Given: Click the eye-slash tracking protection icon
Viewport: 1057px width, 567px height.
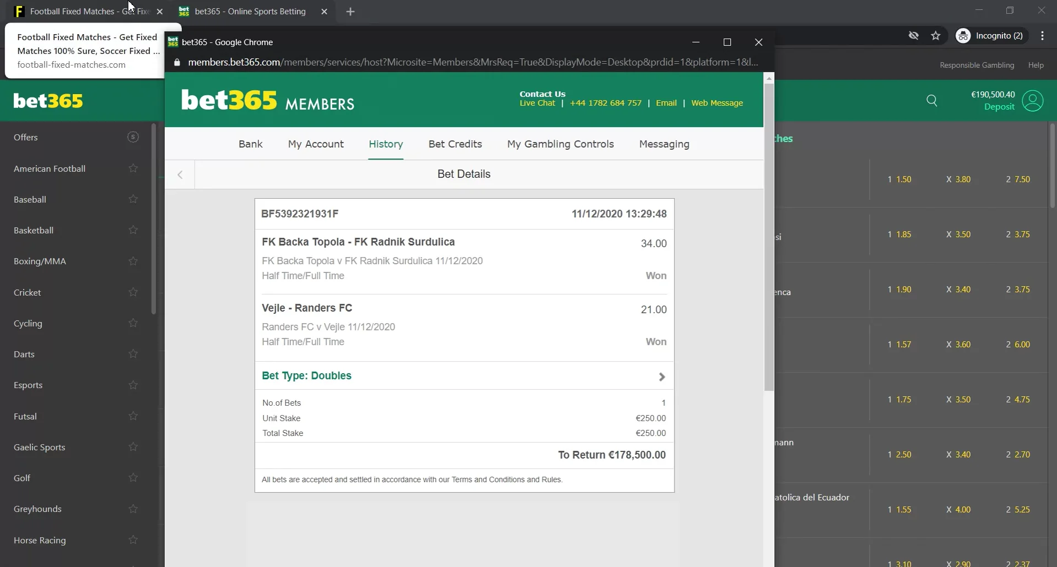Looking at the screenshot, I should tap(914, 36).
